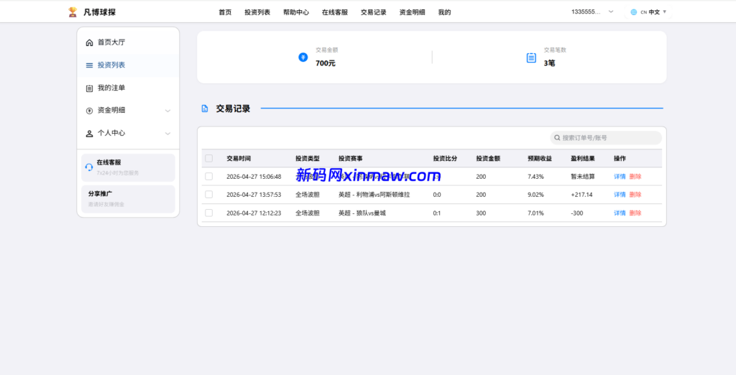The width and height of the screenshot is (736, 375).
Task: Click the home icon beside 首页大厅
Action: click(89, 42)
